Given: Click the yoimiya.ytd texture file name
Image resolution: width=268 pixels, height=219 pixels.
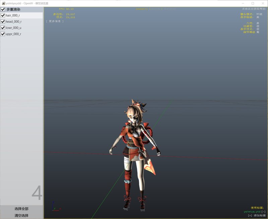Looking at the screenshot, I should pyautogui.click(x=252, y=212).
